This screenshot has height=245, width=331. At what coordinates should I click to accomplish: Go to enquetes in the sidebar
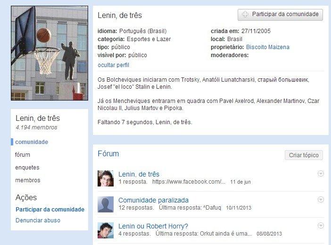pyautogui.click(x=27, y=167)
